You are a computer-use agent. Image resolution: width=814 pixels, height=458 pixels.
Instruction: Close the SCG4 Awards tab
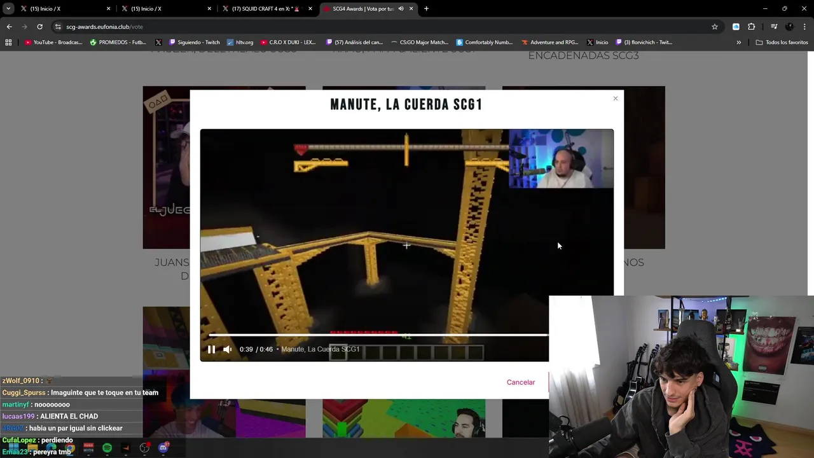(x=411, y=9)
